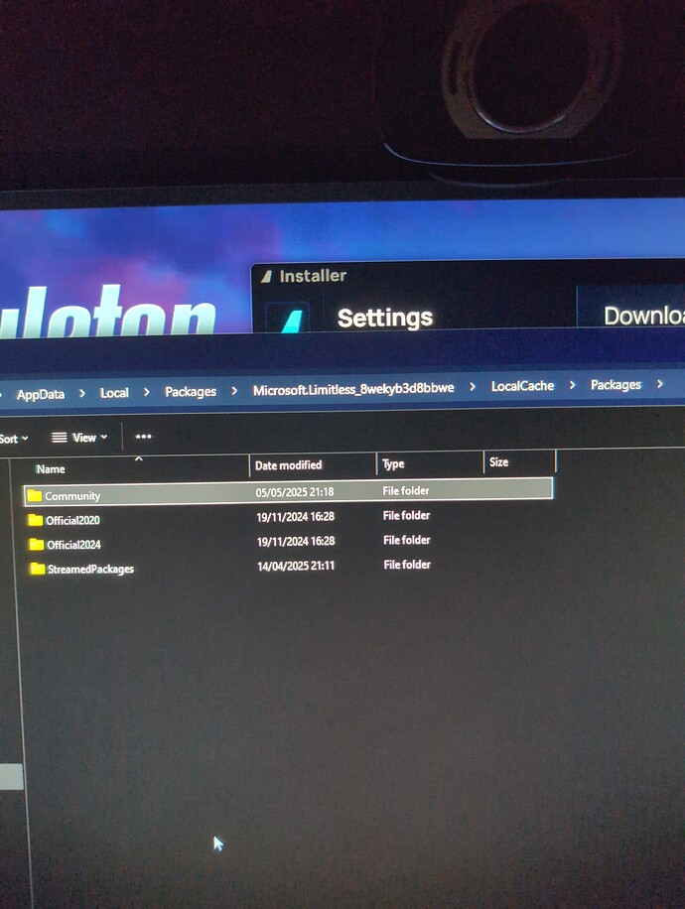The image size is (685, 909).
Task: Switch to Download tab in Installer
Action: (643, 316)
